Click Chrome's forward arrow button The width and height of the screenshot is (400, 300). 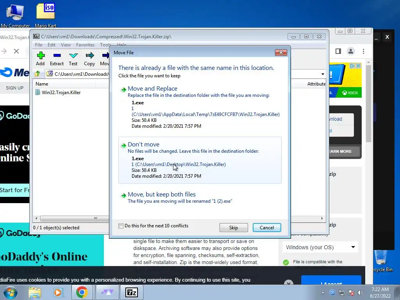(x=4, y=51)
